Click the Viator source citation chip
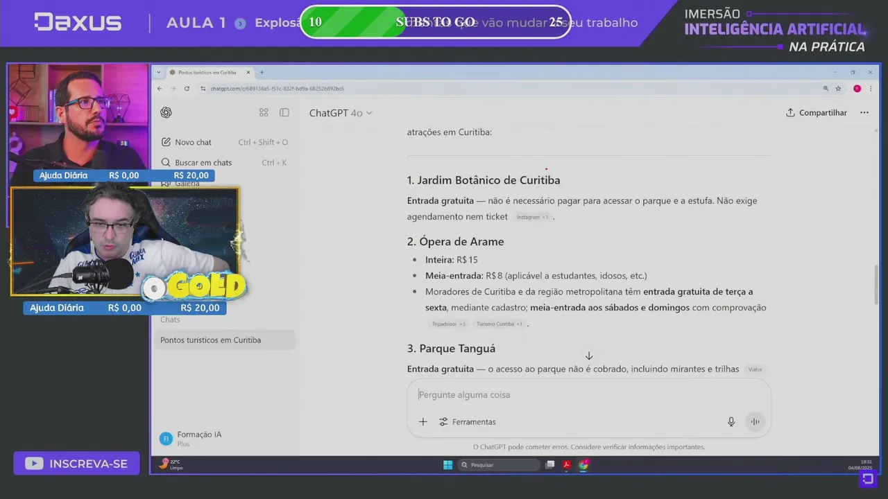 [x=755, y=369]
